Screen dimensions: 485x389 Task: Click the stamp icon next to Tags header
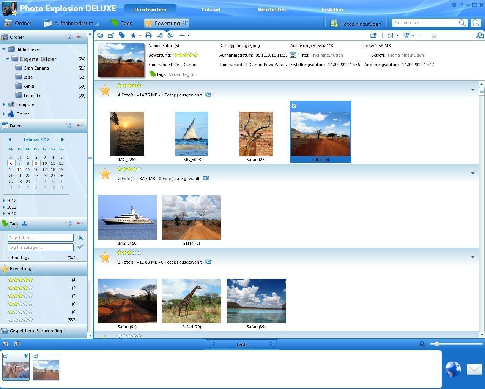(x=24, y=224)
